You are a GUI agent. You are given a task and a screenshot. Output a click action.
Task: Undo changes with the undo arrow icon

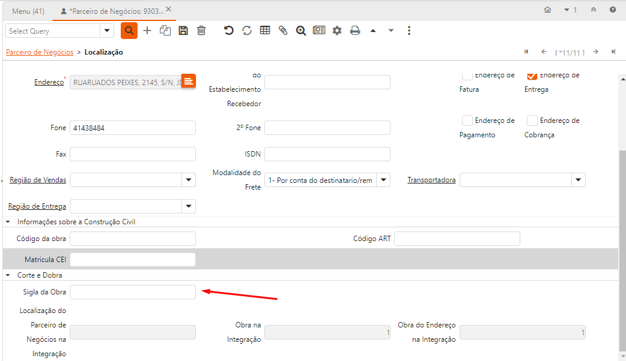pyautogui.click(x=229, y=31)
